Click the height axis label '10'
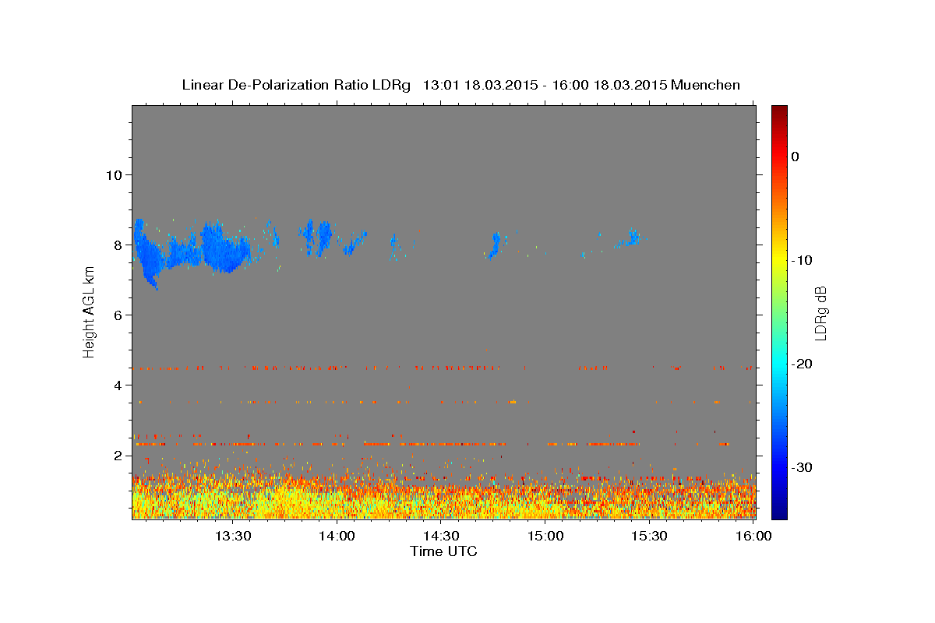This screenshot has height=623, width=935. (x=113, y=174)
